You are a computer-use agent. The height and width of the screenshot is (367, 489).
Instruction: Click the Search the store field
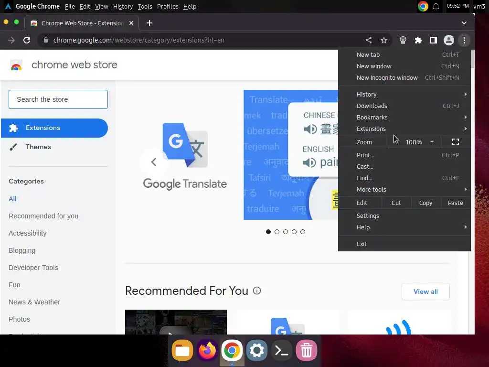[58, 99]
